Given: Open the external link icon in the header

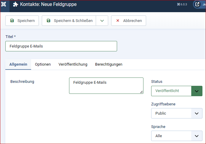Looking at the screenshot, I should click(x=197, y=4).
